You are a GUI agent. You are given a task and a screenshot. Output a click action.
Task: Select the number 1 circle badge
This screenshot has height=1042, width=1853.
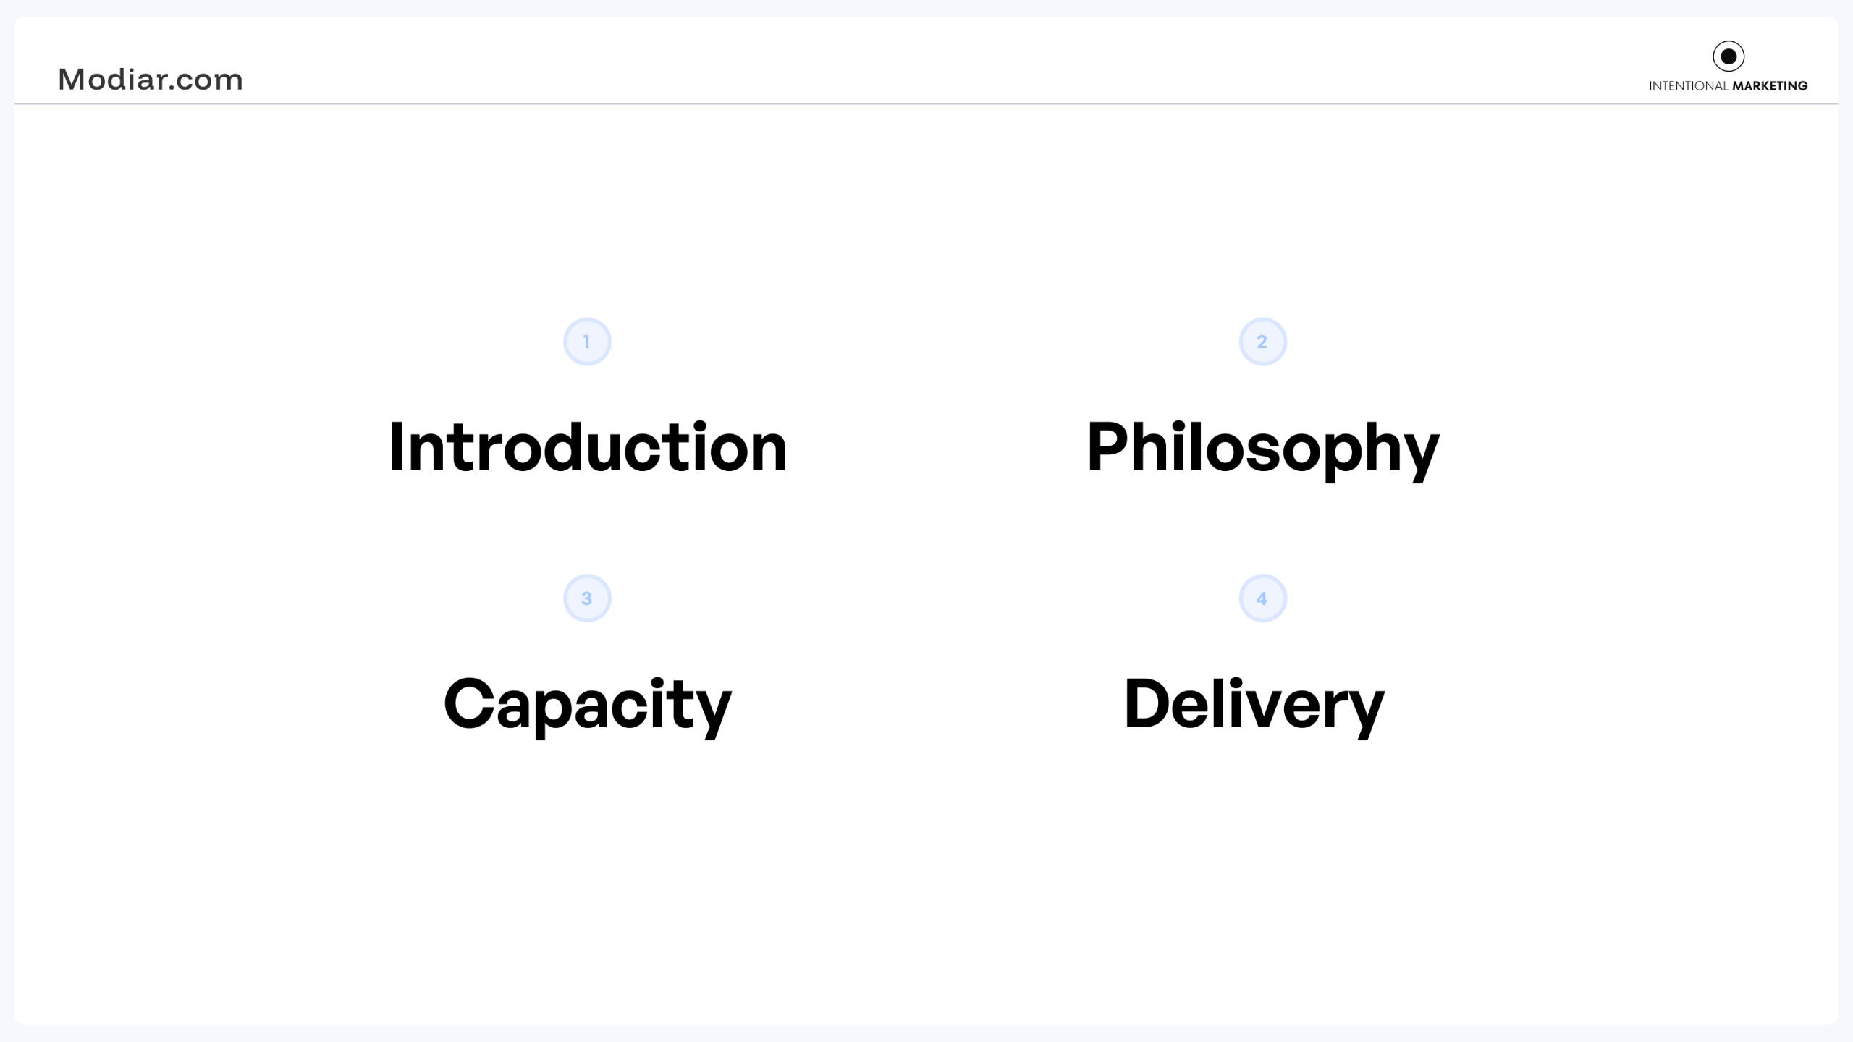click(587, 342)
